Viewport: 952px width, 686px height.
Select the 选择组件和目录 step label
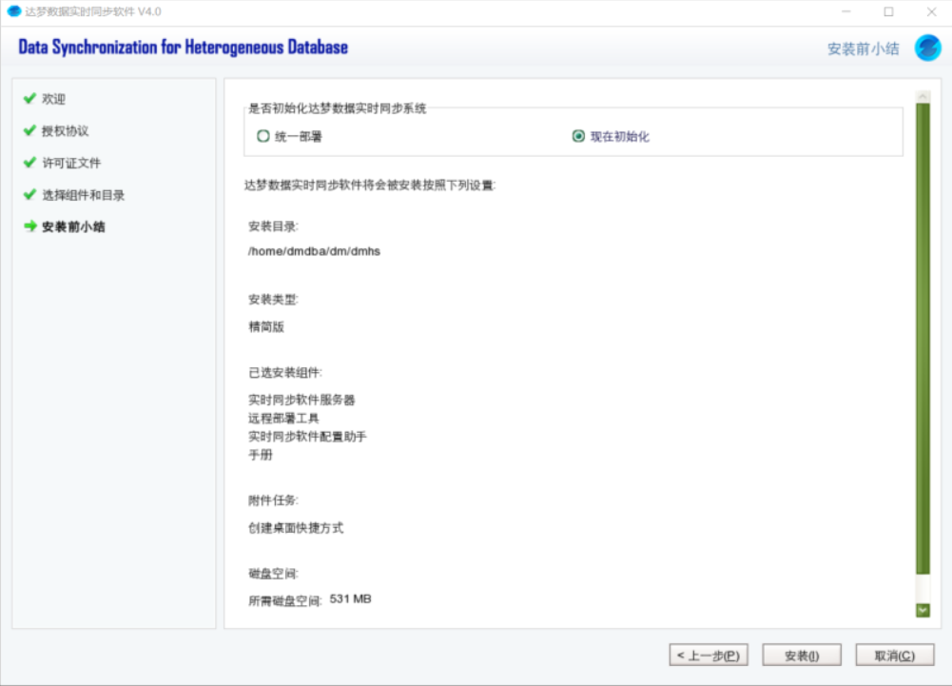83,195
